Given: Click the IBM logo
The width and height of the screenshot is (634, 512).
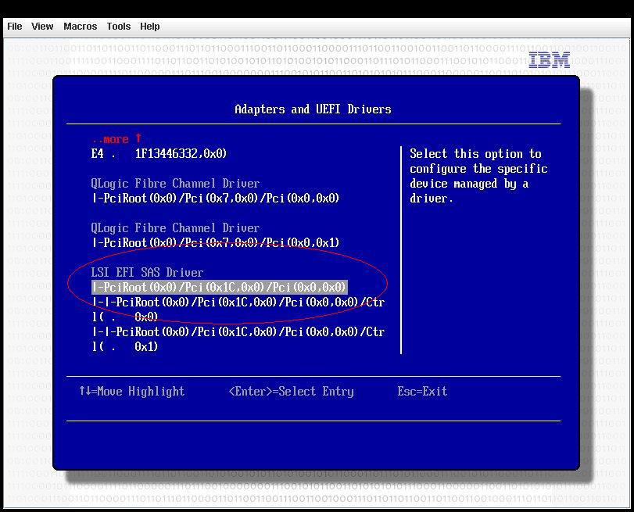Looking at the screenshot, I should click(550, 59).
